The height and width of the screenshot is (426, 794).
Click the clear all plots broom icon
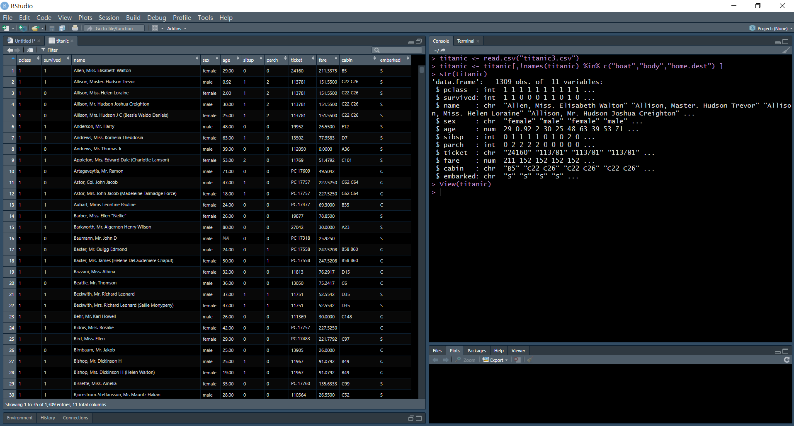click(529, 360)
